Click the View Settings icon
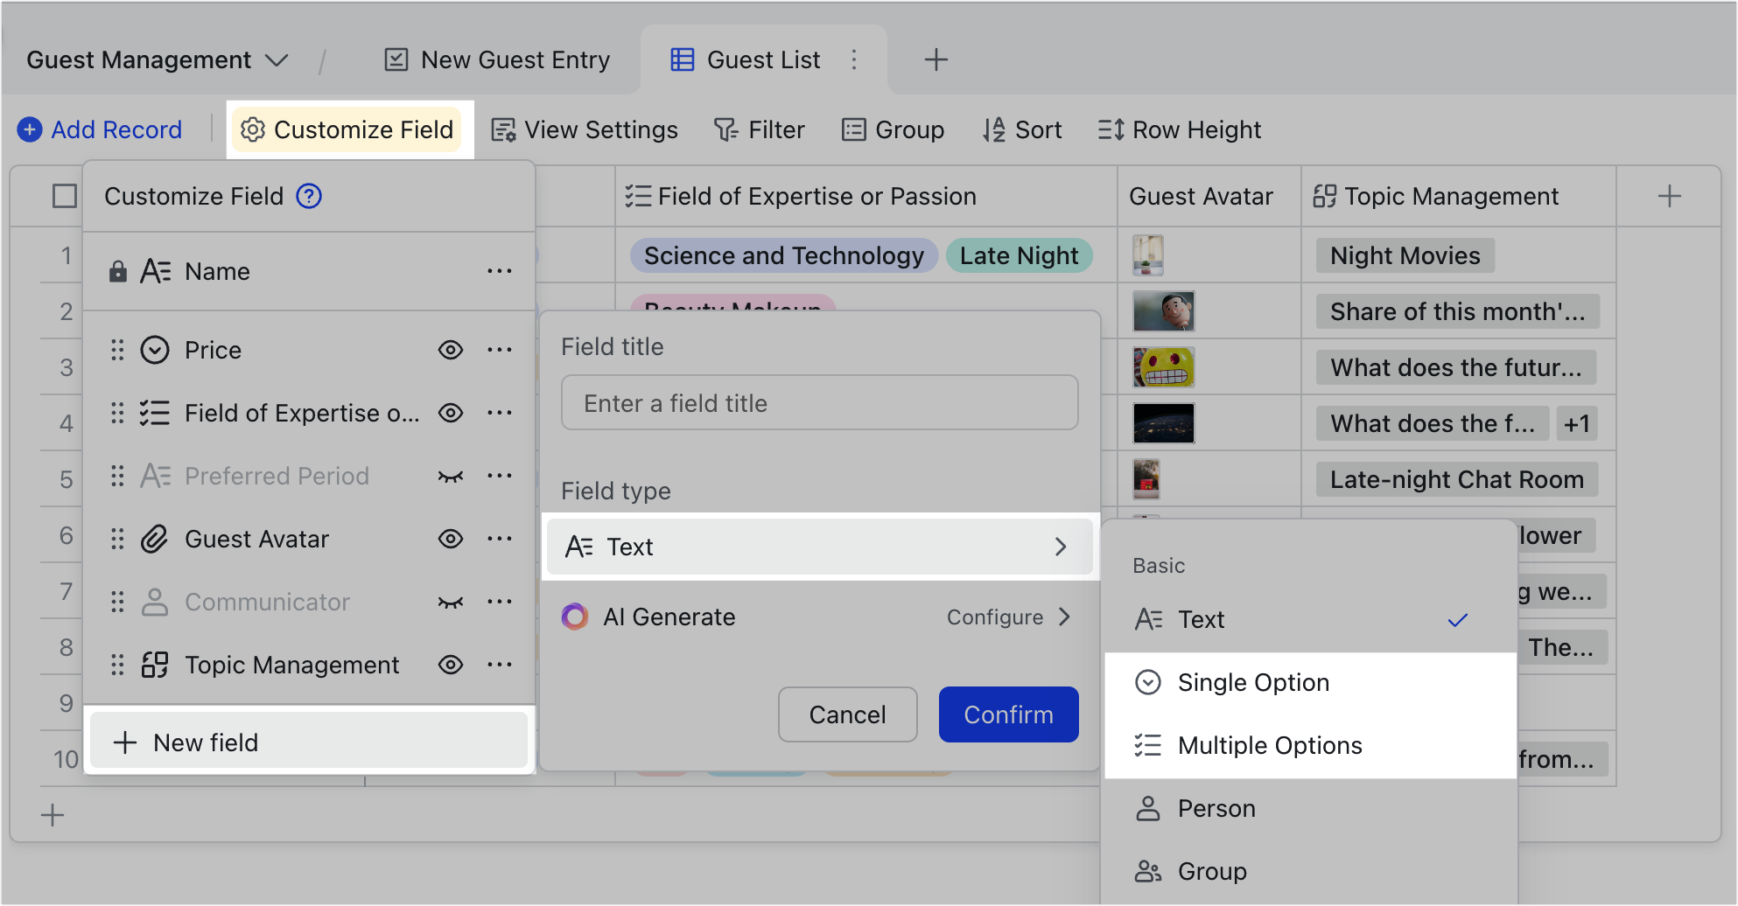This screenshot has height=906, width=1738. 503,129
